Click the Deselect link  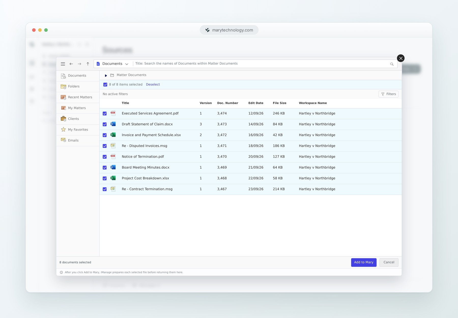(x=153, y=84)
